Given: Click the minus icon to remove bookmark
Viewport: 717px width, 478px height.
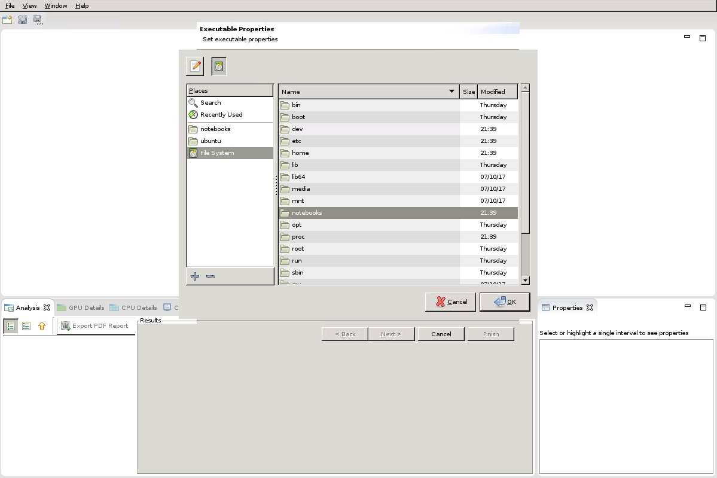Looking at the screenshot, I should coord(210,276).
